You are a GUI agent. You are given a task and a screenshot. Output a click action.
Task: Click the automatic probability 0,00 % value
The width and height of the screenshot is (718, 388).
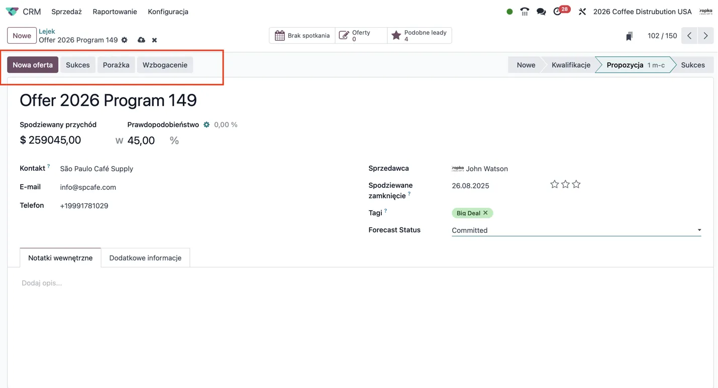click(x=226, y=124)
